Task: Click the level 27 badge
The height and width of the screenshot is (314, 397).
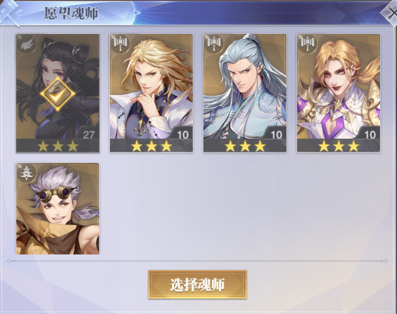Action: click(88, 135)
